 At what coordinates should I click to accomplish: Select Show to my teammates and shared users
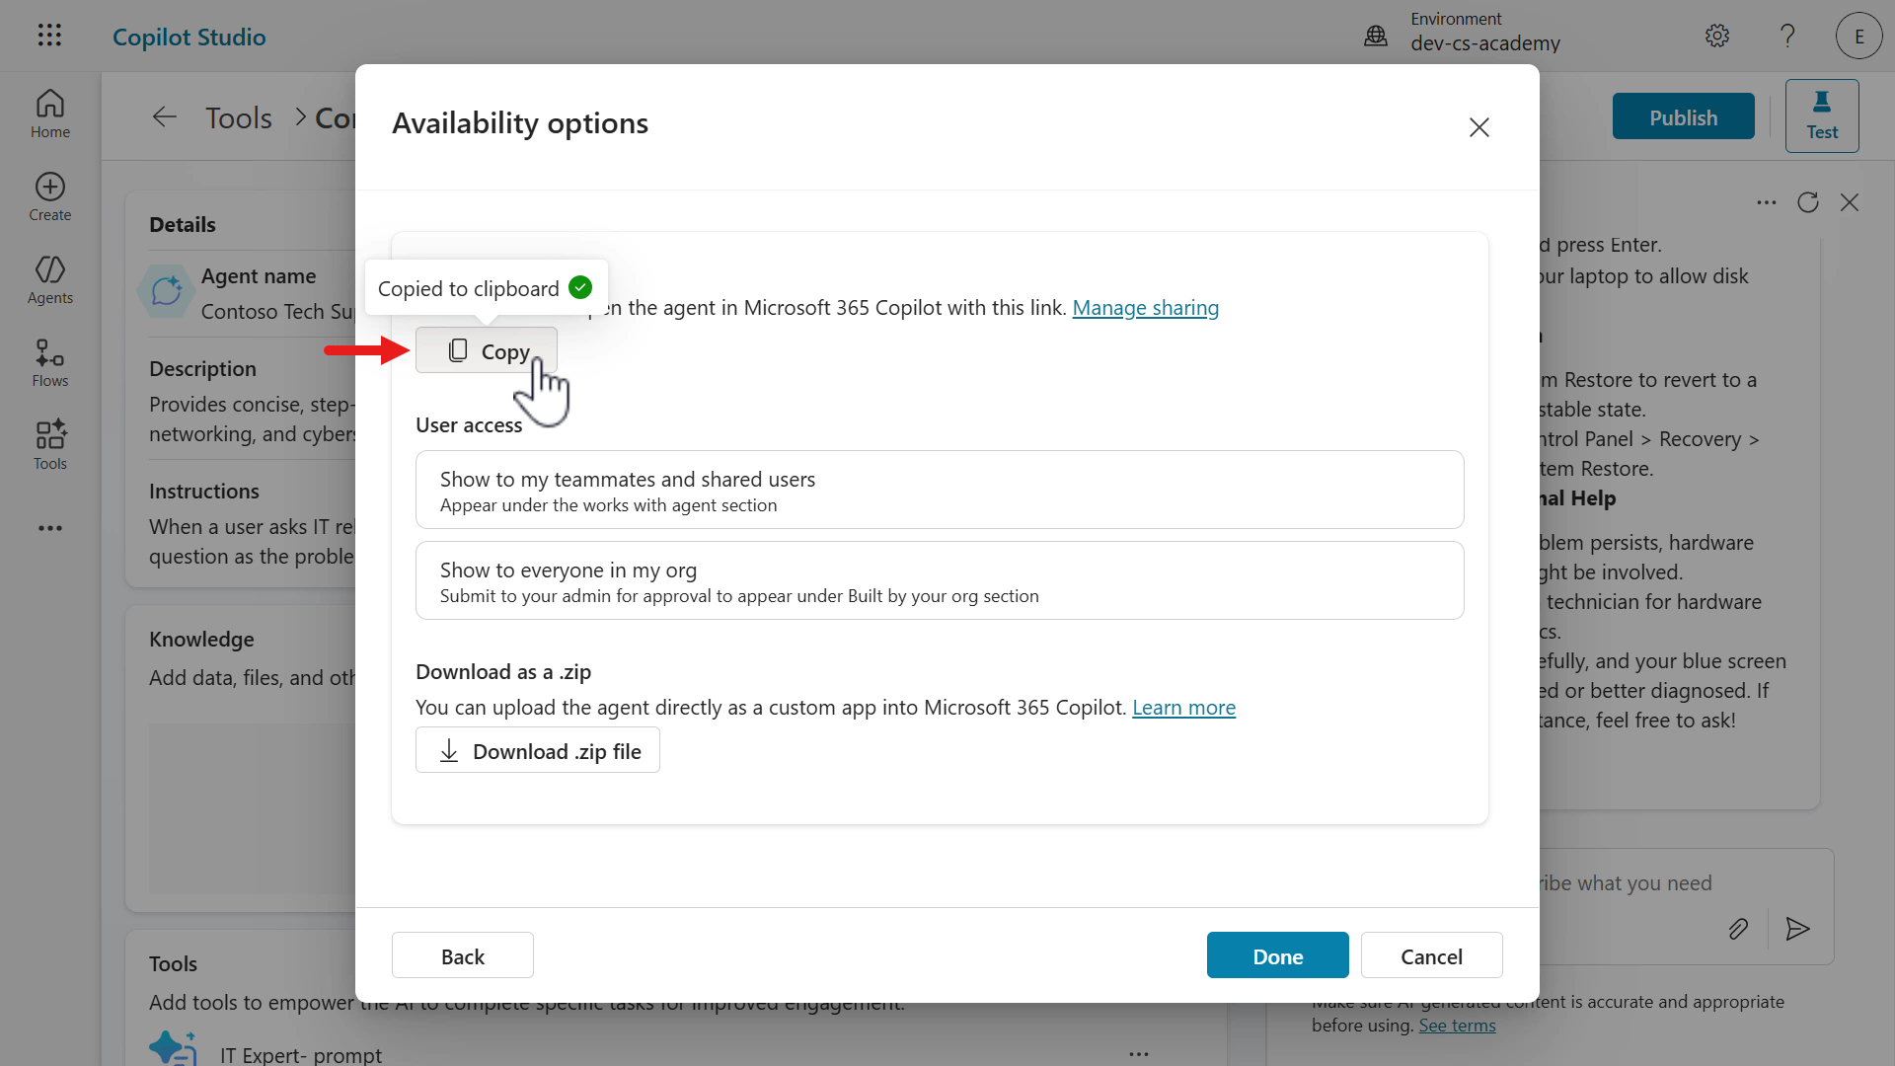click(x=939, y=491)
